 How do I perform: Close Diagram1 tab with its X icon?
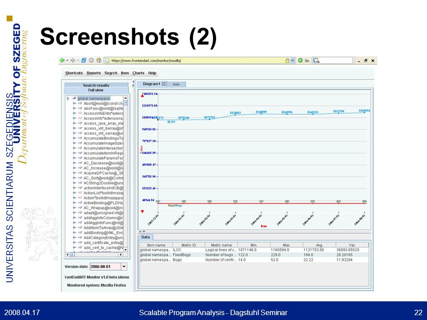[x=163, y=84]
